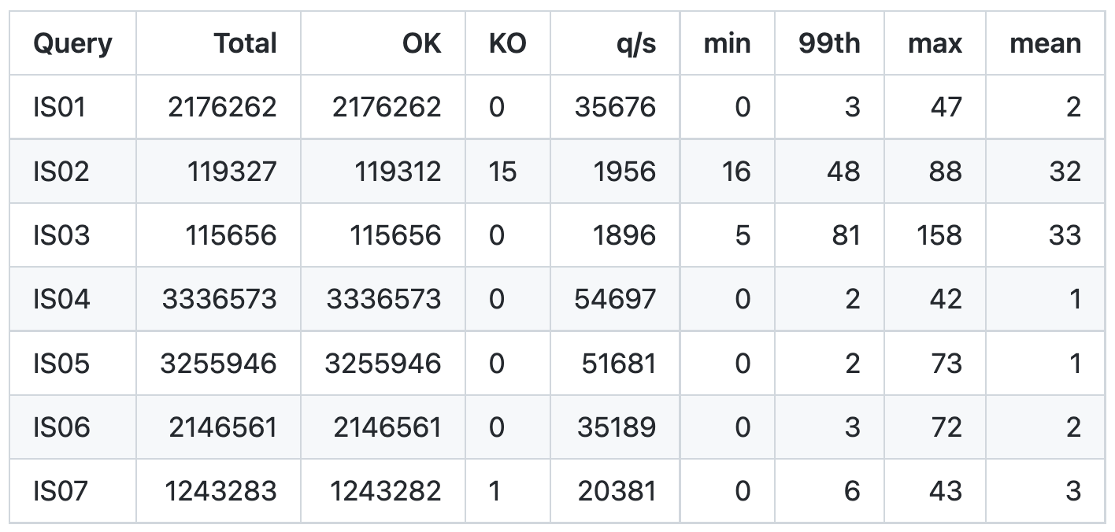1115x532 pixels.
Task: Click the IS06 query cell
Action: (61, 427)
